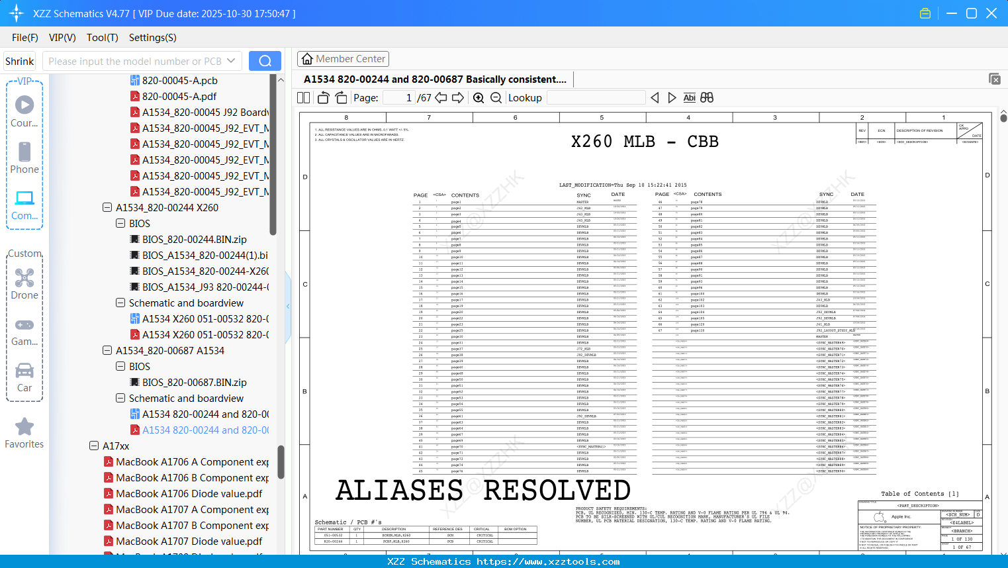Screen dimensions: 1008x568
Task: Open the Game console category
Action: pos(24,331)
